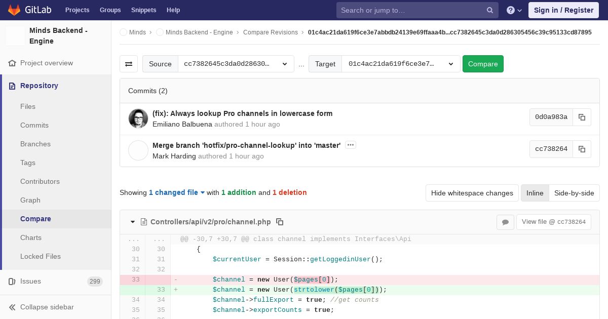608x319 pixels.
Task: Open the Groups menu
Action: tap(110, 10)
